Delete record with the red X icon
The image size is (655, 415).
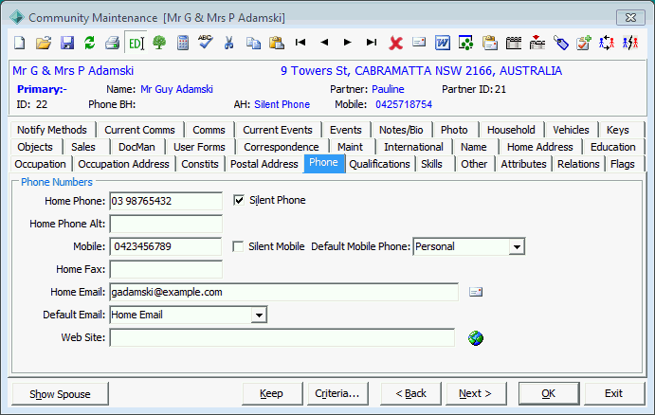(395, 43)
